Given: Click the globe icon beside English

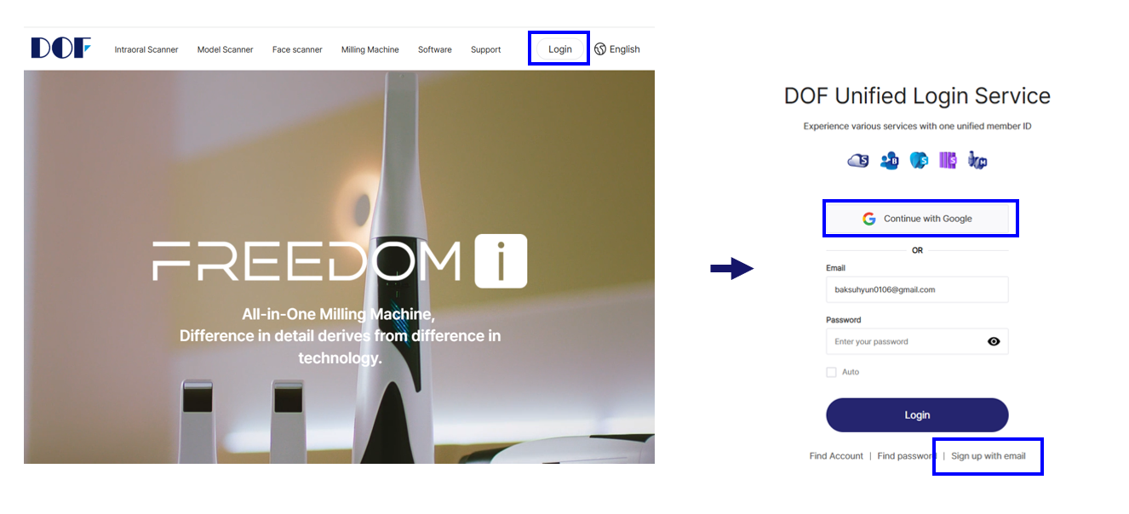Looking at the screenshot, I should (600, 49).
